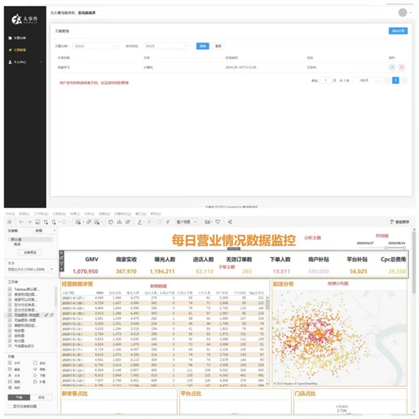Image resolution: width=419 pixels, height=419 pixels.
Task: Click the save icon in Tableau toolbar
Action: 38,222
